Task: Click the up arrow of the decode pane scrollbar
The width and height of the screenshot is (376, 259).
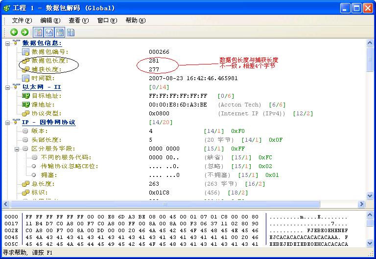Action: [370, 43]
